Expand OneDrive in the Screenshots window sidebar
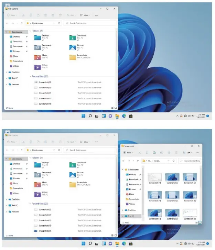215x250 pixels. (122, 210)
